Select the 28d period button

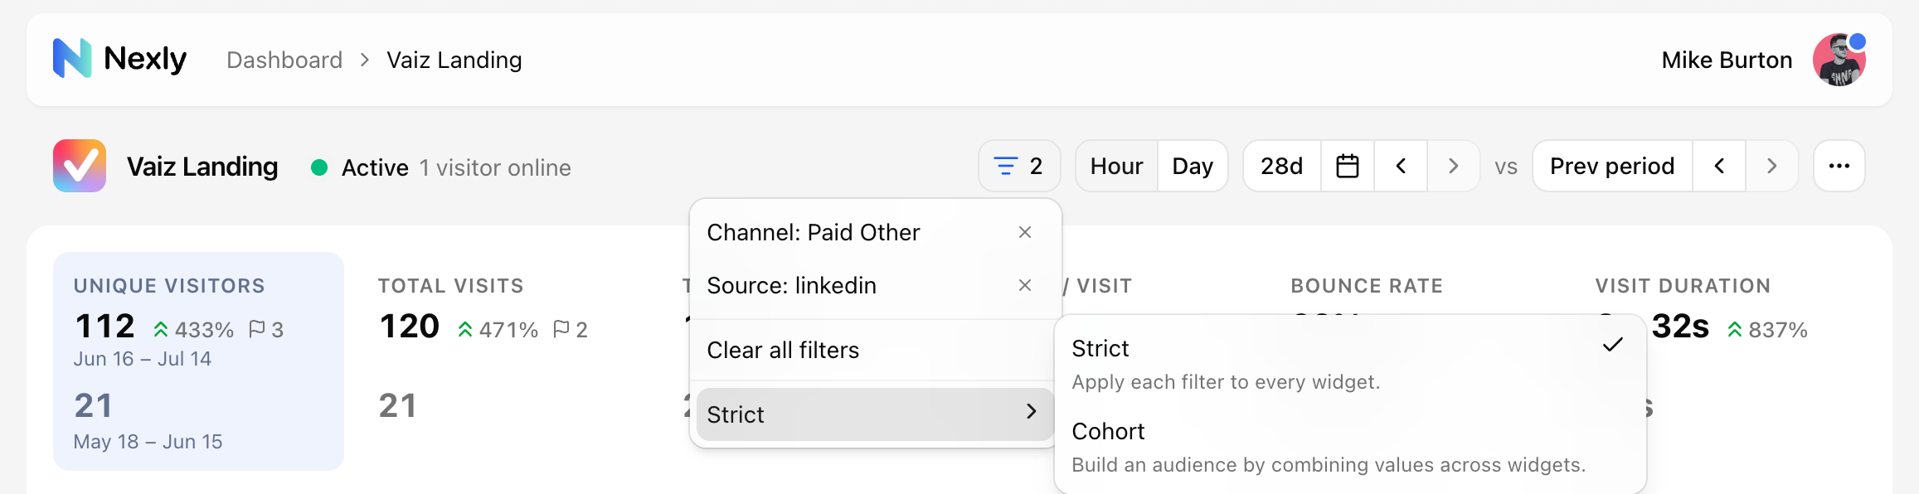click(1281, 166)
